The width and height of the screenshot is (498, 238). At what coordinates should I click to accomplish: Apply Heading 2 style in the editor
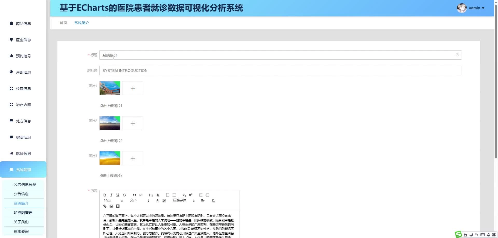pyautogui.click(x=157, y=195)
